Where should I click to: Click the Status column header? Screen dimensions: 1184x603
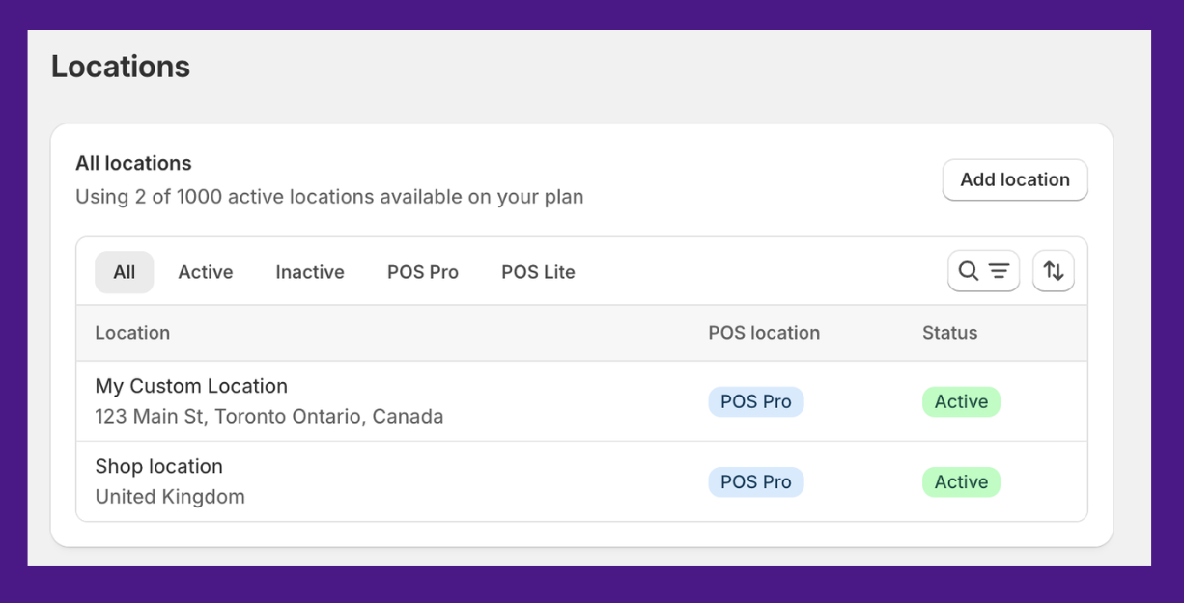pos(949,333)
